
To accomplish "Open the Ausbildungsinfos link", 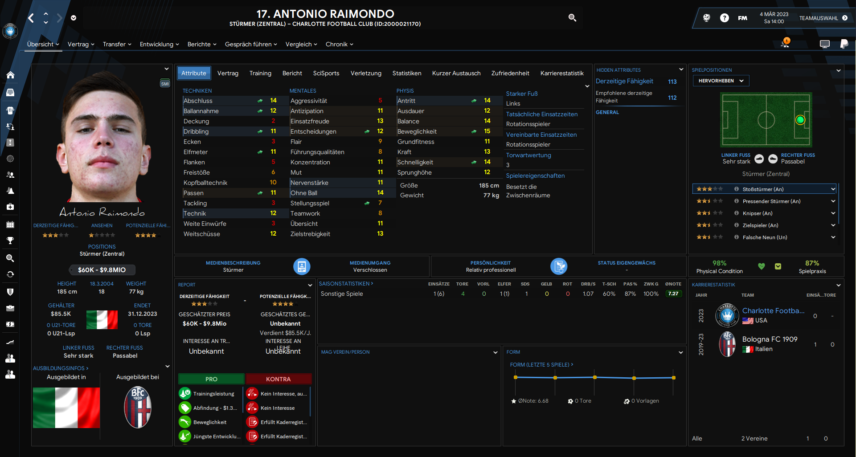I will [61, 368].
